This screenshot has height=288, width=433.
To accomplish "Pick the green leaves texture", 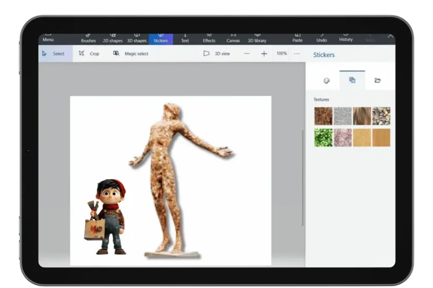I will [x=323, y=137].
